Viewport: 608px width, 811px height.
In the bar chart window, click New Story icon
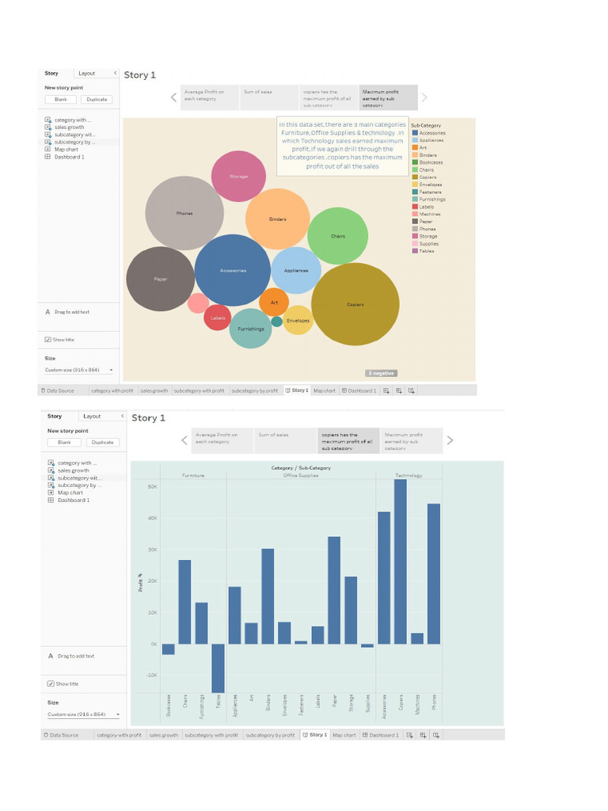436,735
